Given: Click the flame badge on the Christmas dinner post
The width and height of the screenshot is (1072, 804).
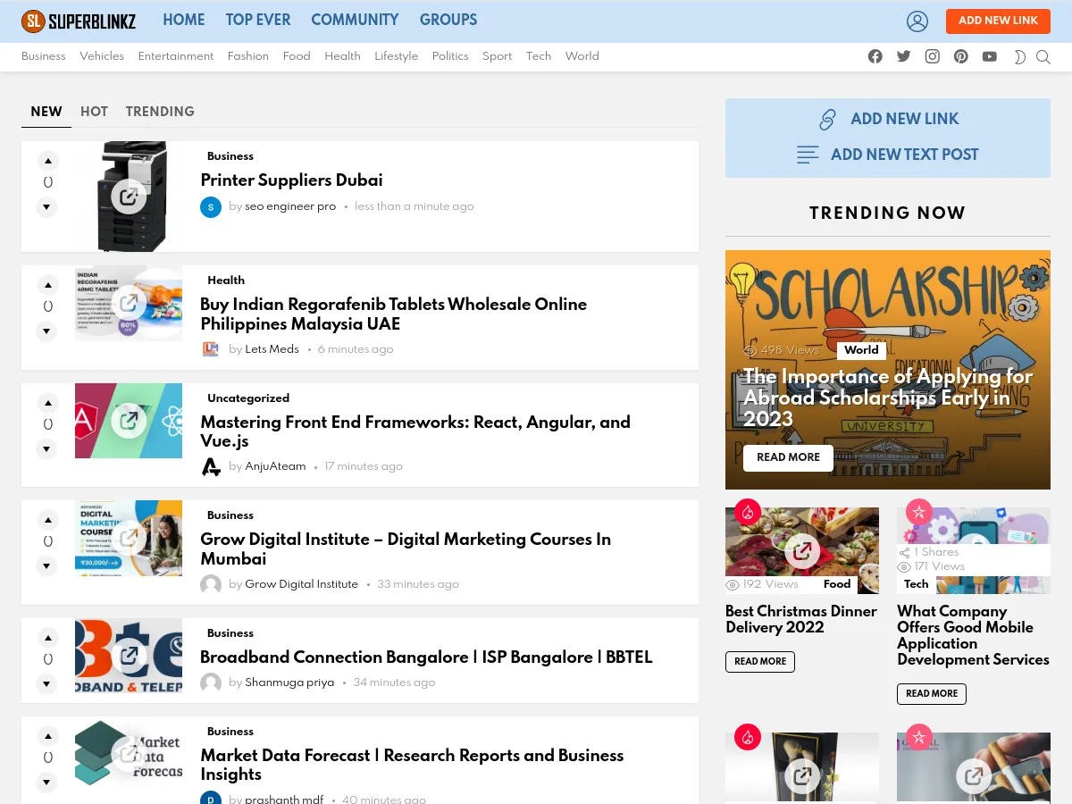Looking at the screenshot, I should (x=748, y=512).
